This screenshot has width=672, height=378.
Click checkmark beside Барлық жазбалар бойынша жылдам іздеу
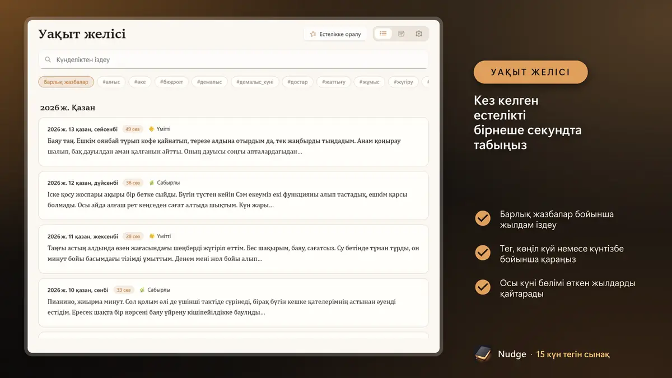click(483, 218)
